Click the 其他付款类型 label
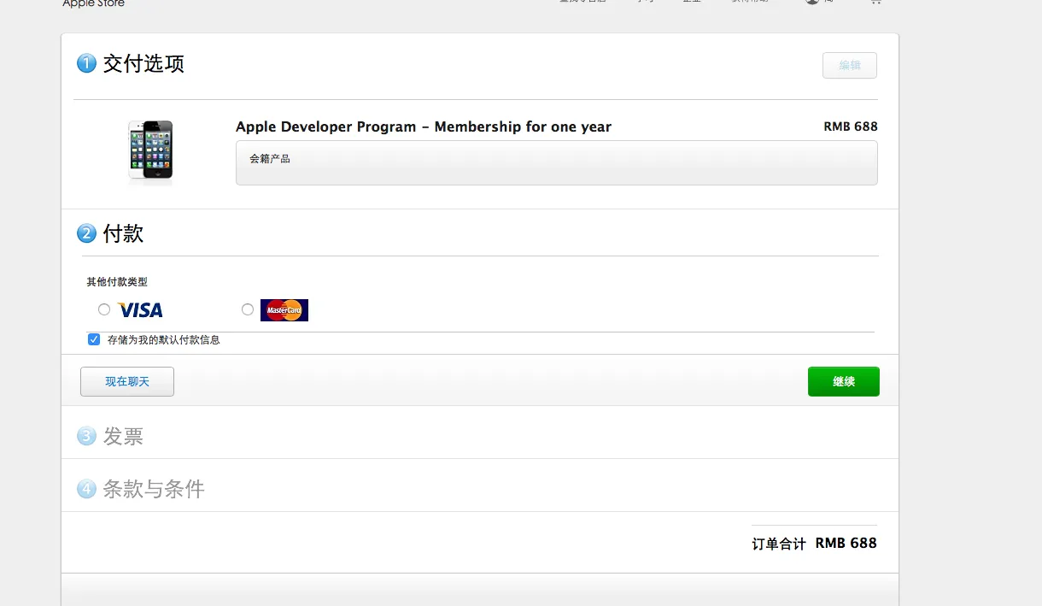This screenshot has height=606, width=1042. click(117, 281)
